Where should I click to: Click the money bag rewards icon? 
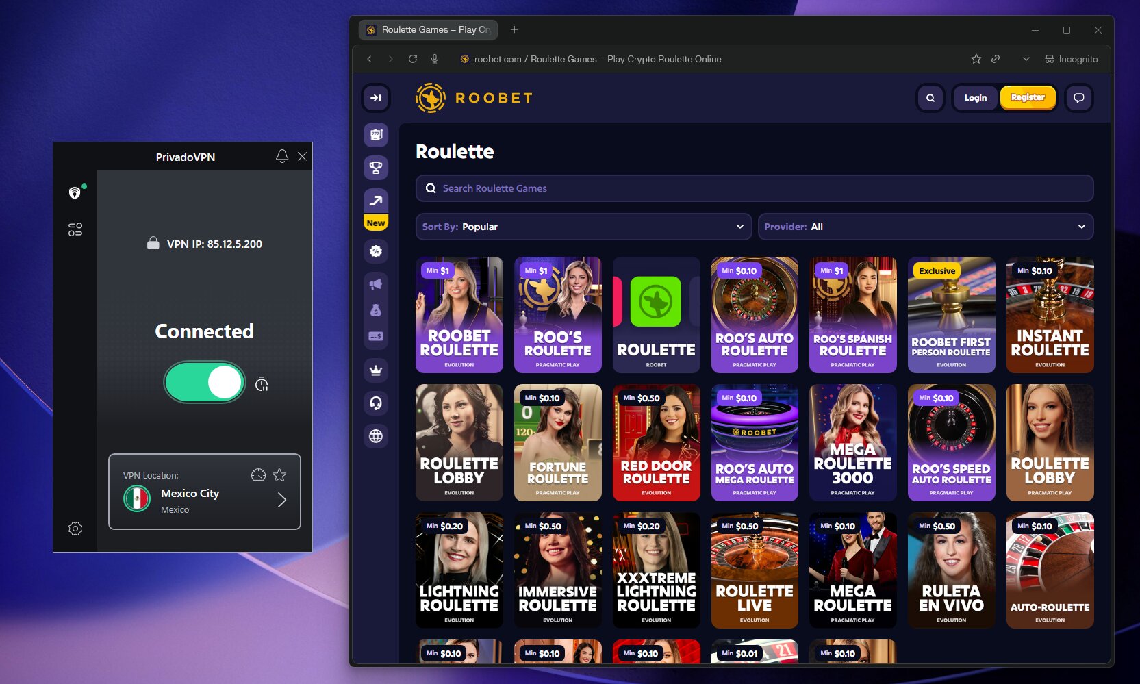click(x=376, y=310)
